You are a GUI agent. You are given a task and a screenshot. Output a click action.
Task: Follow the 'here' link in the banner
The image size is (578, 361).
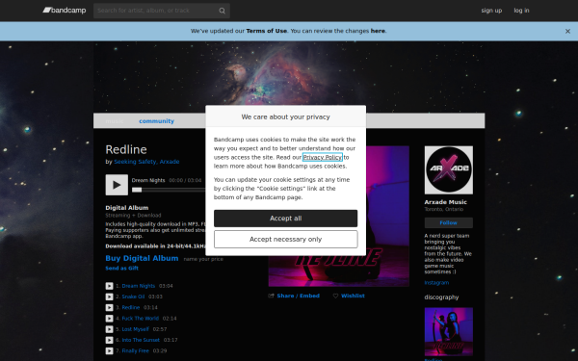click(378, 31)
